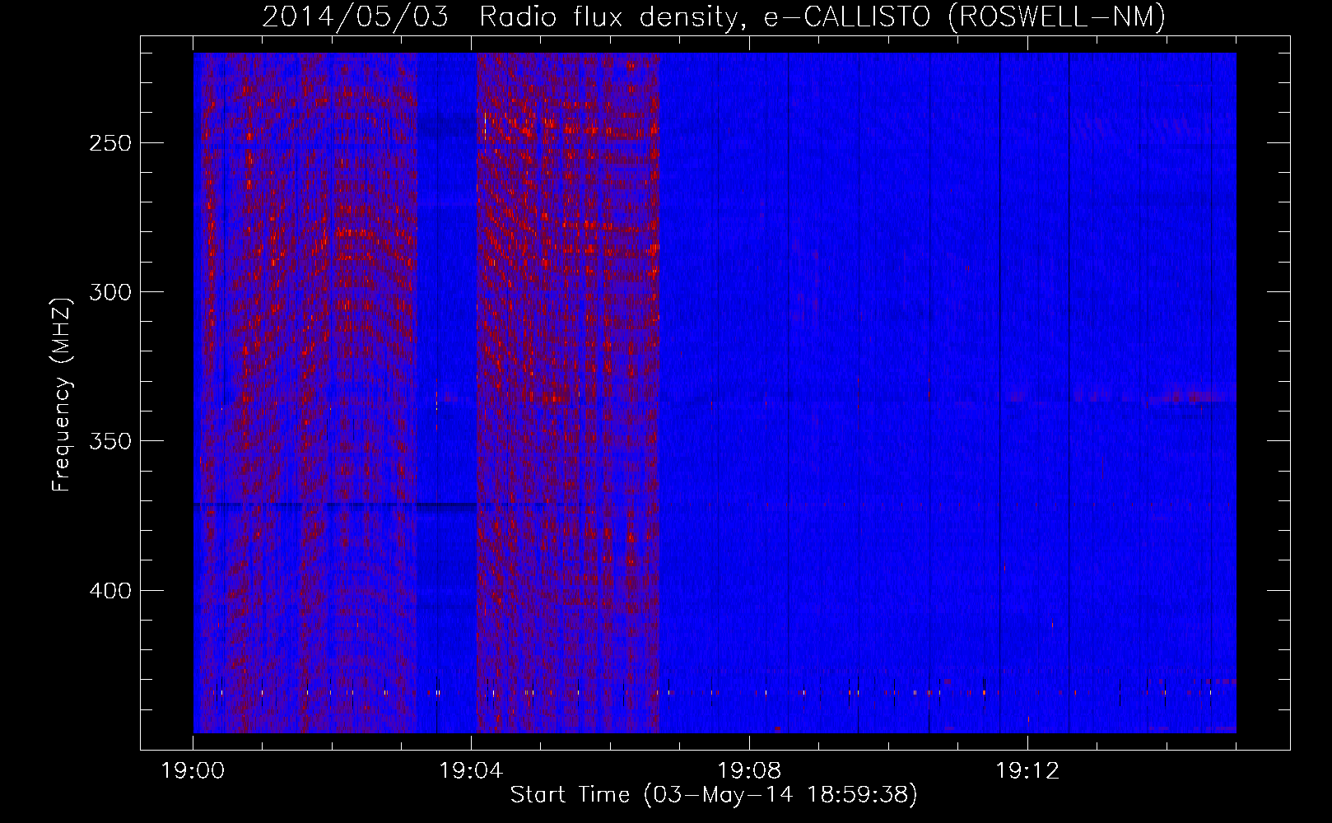The image size is (1332, 823).
Task: Click the plot title "2014/05/03 Radio flux density, e-CALLISTO (ROSWELL-NM)"
Action: 714,16
